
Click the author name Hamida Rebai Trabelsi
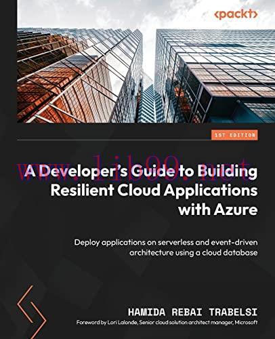[192, 313]
